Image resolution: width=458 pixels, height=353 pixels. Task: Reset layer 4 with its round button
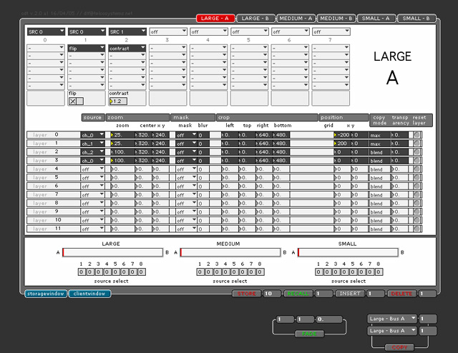point(416,169)
